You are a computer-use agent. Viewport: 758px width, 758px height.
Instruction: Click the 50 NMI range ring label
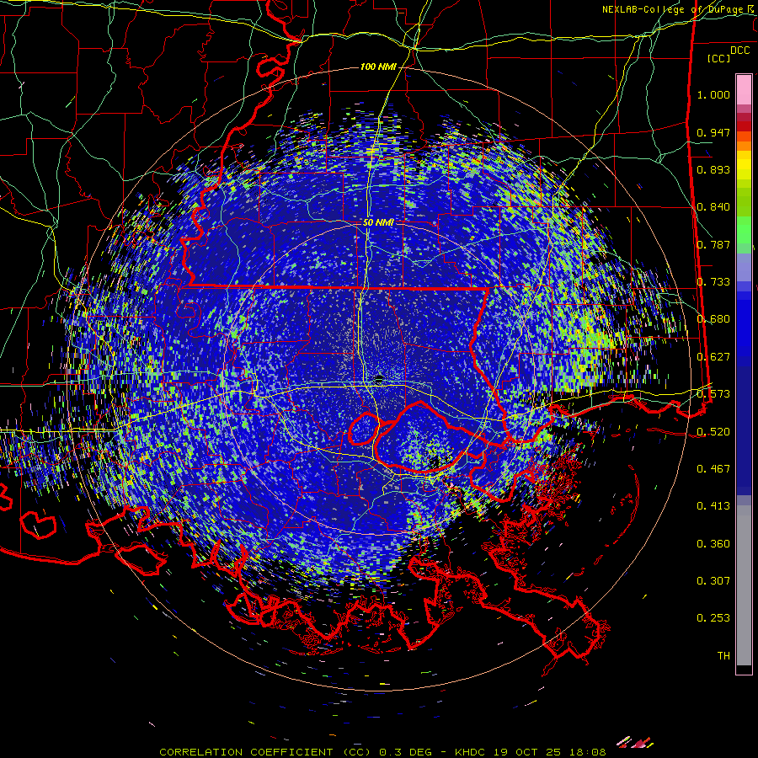click(x=378, y=222)
